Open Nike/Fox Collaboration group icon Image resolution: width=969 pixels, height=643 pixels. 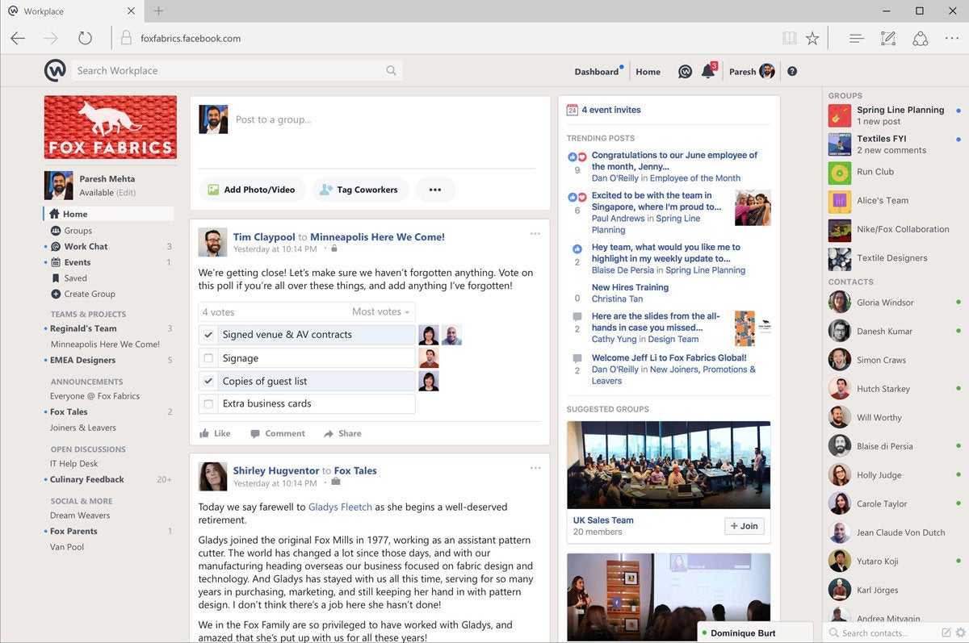click(x=840, y=230)
